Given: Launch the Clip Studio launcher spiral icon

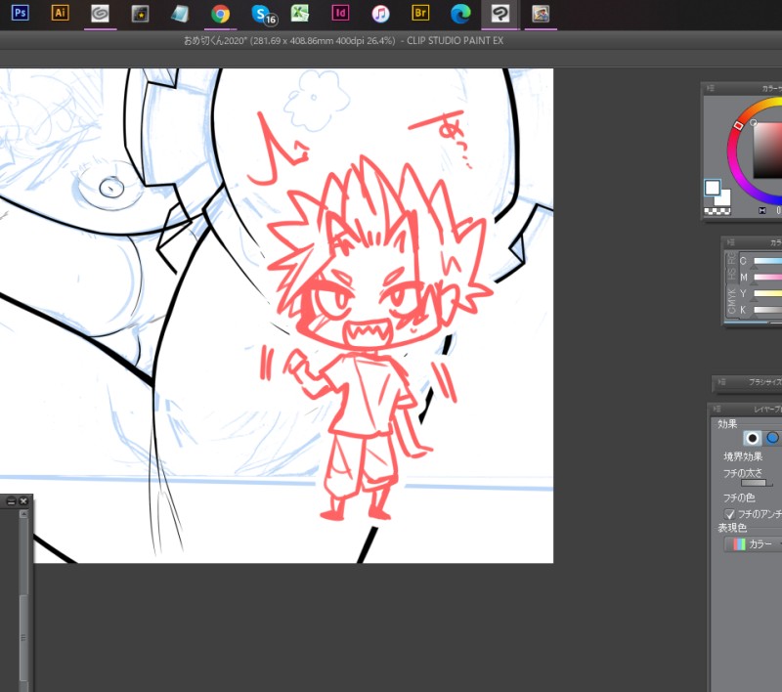Looking at the screenshot, I should [x=101, y=14].
